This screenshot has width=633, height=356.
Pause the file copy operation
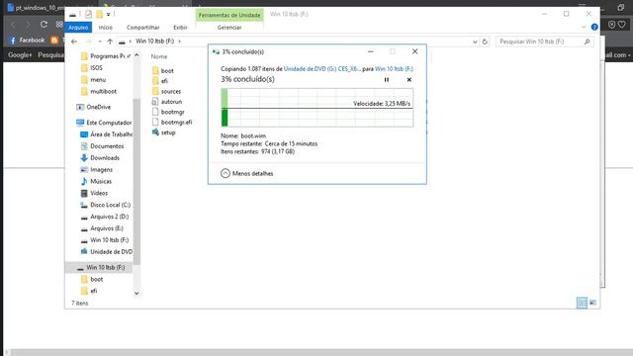click(x=387, y=80)
